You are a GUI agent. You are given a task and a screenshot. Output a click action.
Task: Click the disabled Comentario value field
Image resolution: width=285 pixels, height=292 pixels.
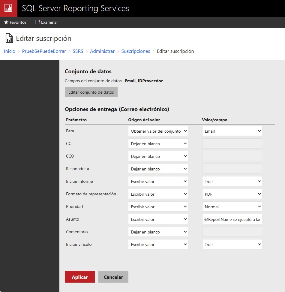[232, 232]
